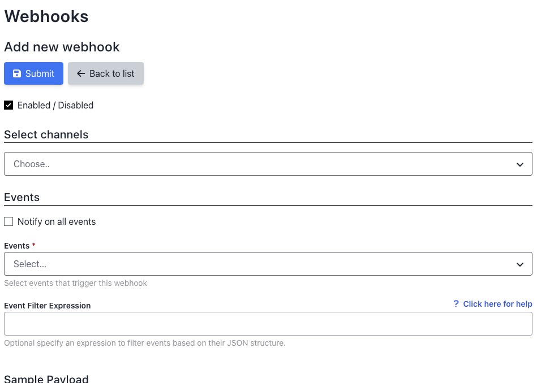Image resolution: width=537 pixels, height=383 pixels.
Task: Click the Webhooks page title
Action: point(46,16)
